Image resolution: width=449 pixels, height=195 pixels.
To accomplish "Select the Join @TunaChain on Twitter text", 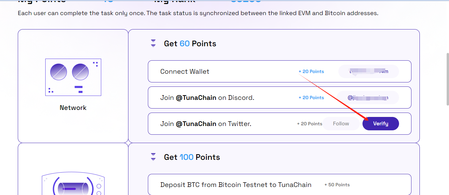I will pos(206,124).
